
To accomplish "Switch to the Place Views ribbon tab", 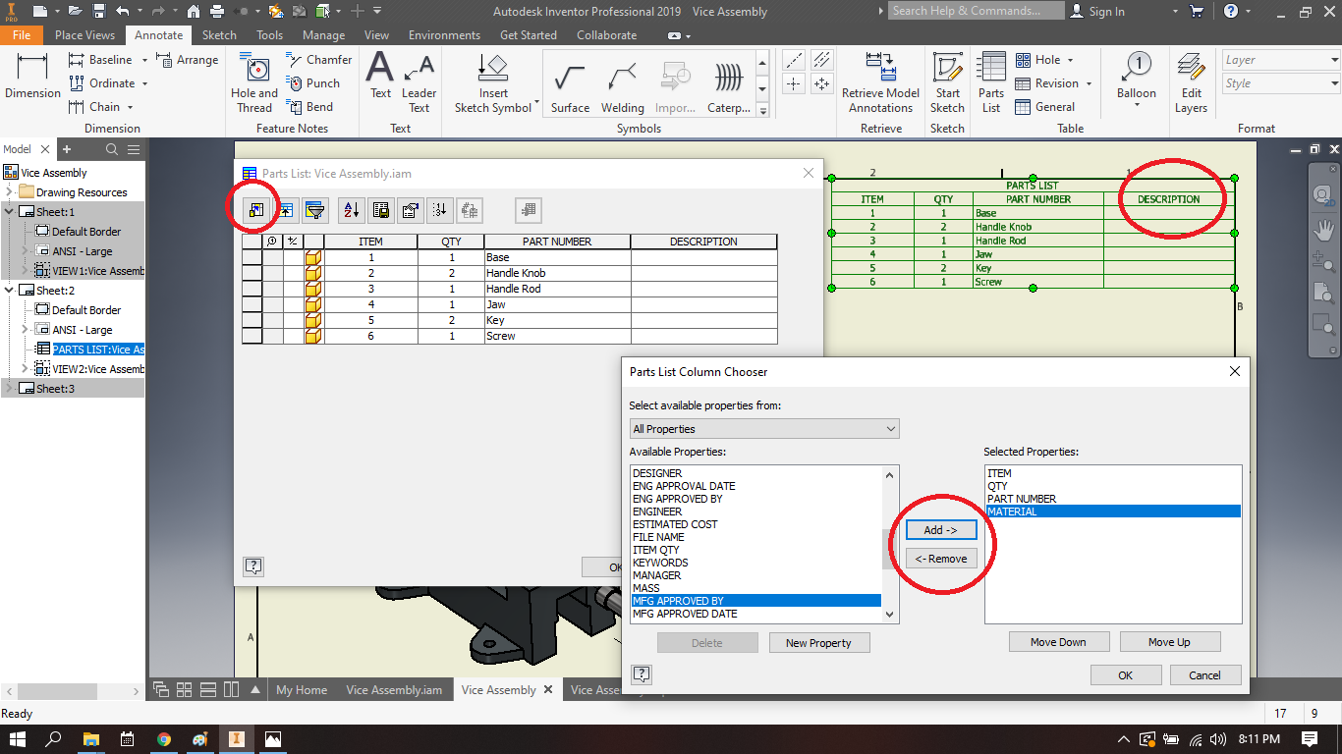I will coord(84,35).
